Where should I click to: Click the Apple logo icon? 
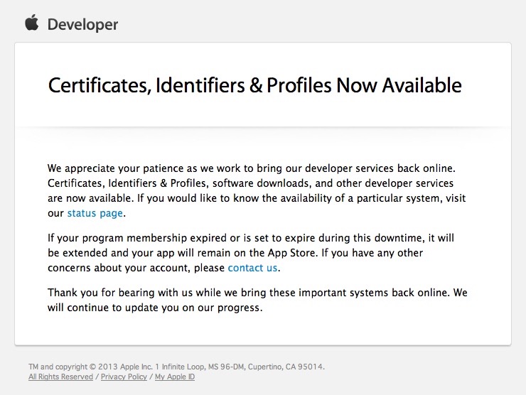tap(32, 23)
